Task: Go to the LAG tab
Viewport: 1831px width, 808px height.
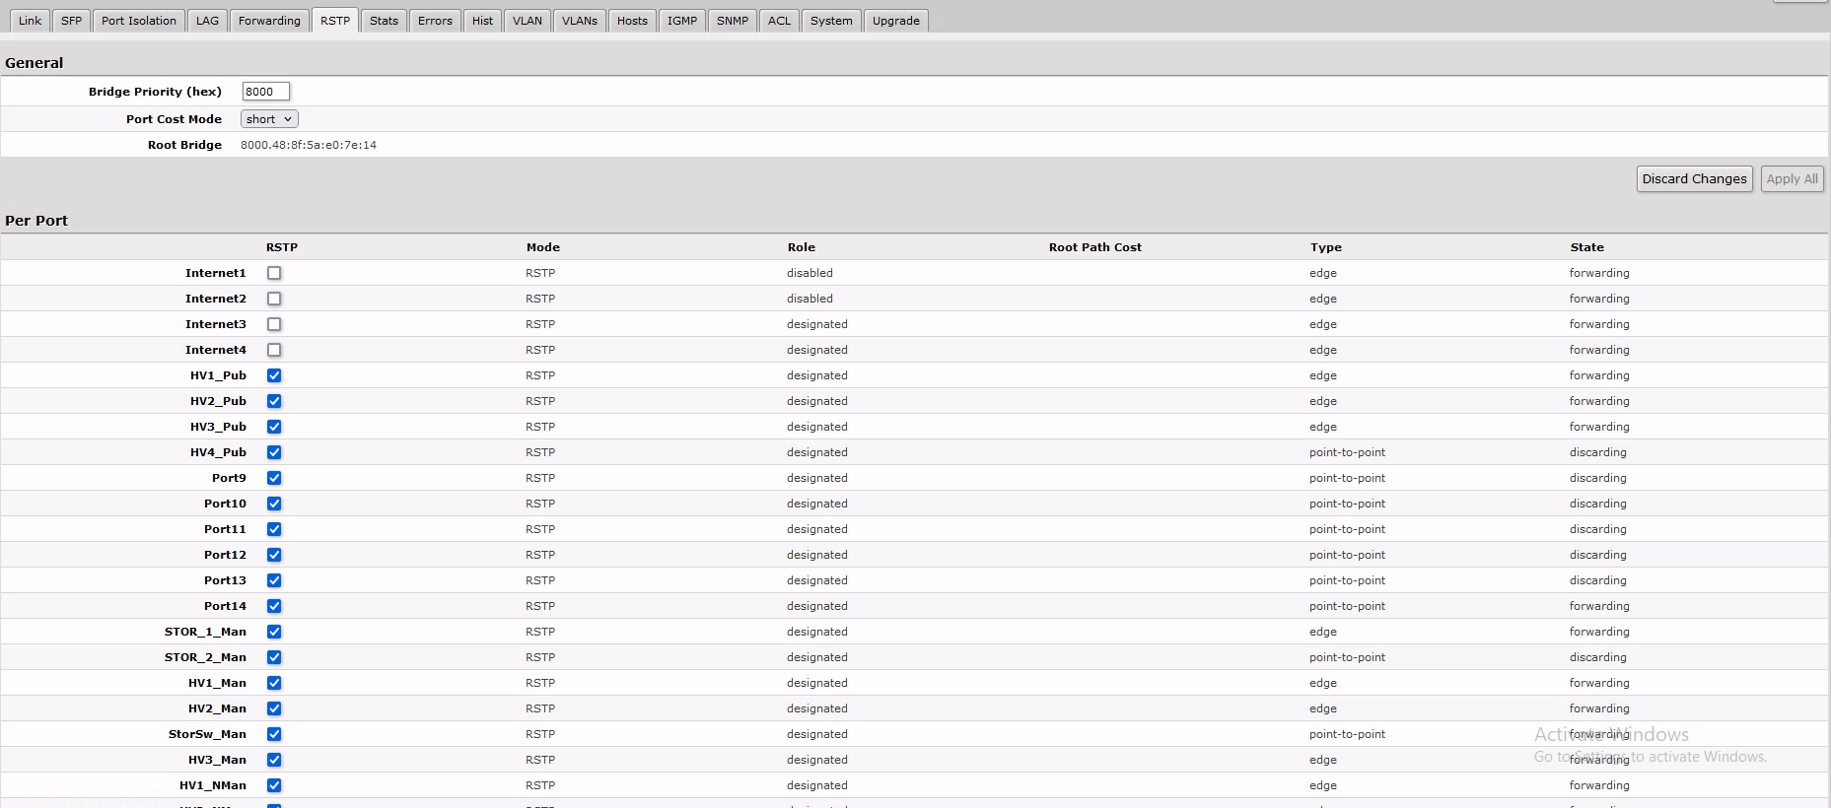Action: (x=207, y=21)
